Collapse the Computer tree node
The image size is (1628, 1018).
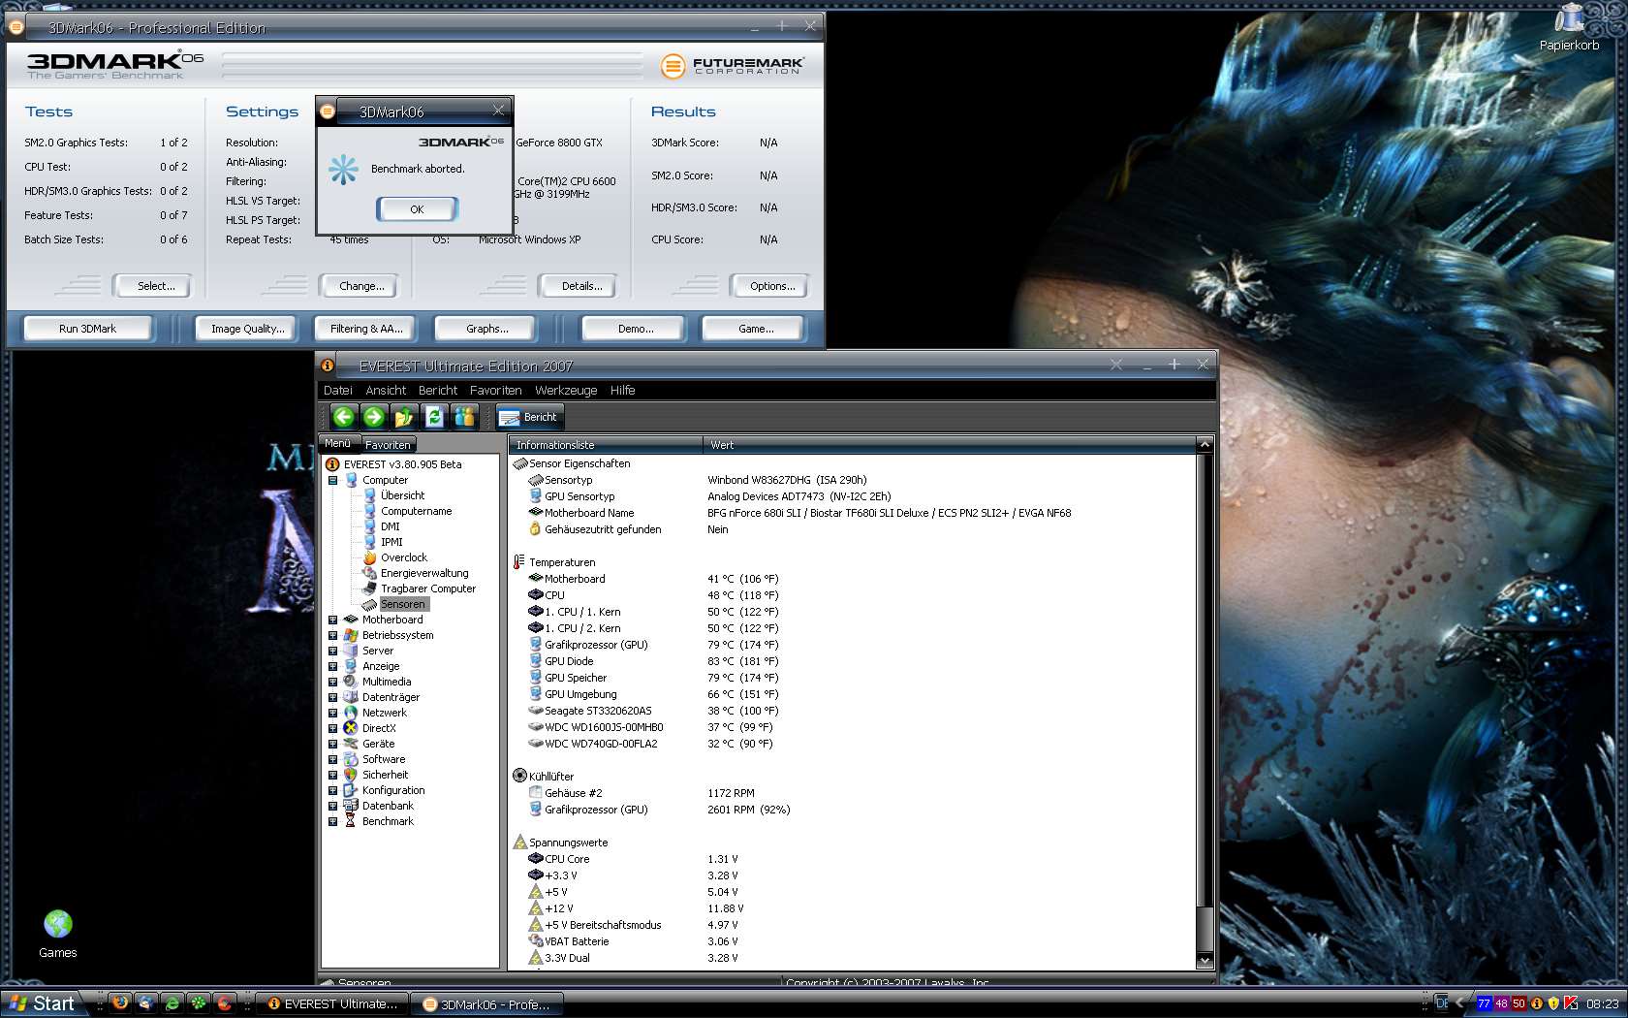pos(332,480)
